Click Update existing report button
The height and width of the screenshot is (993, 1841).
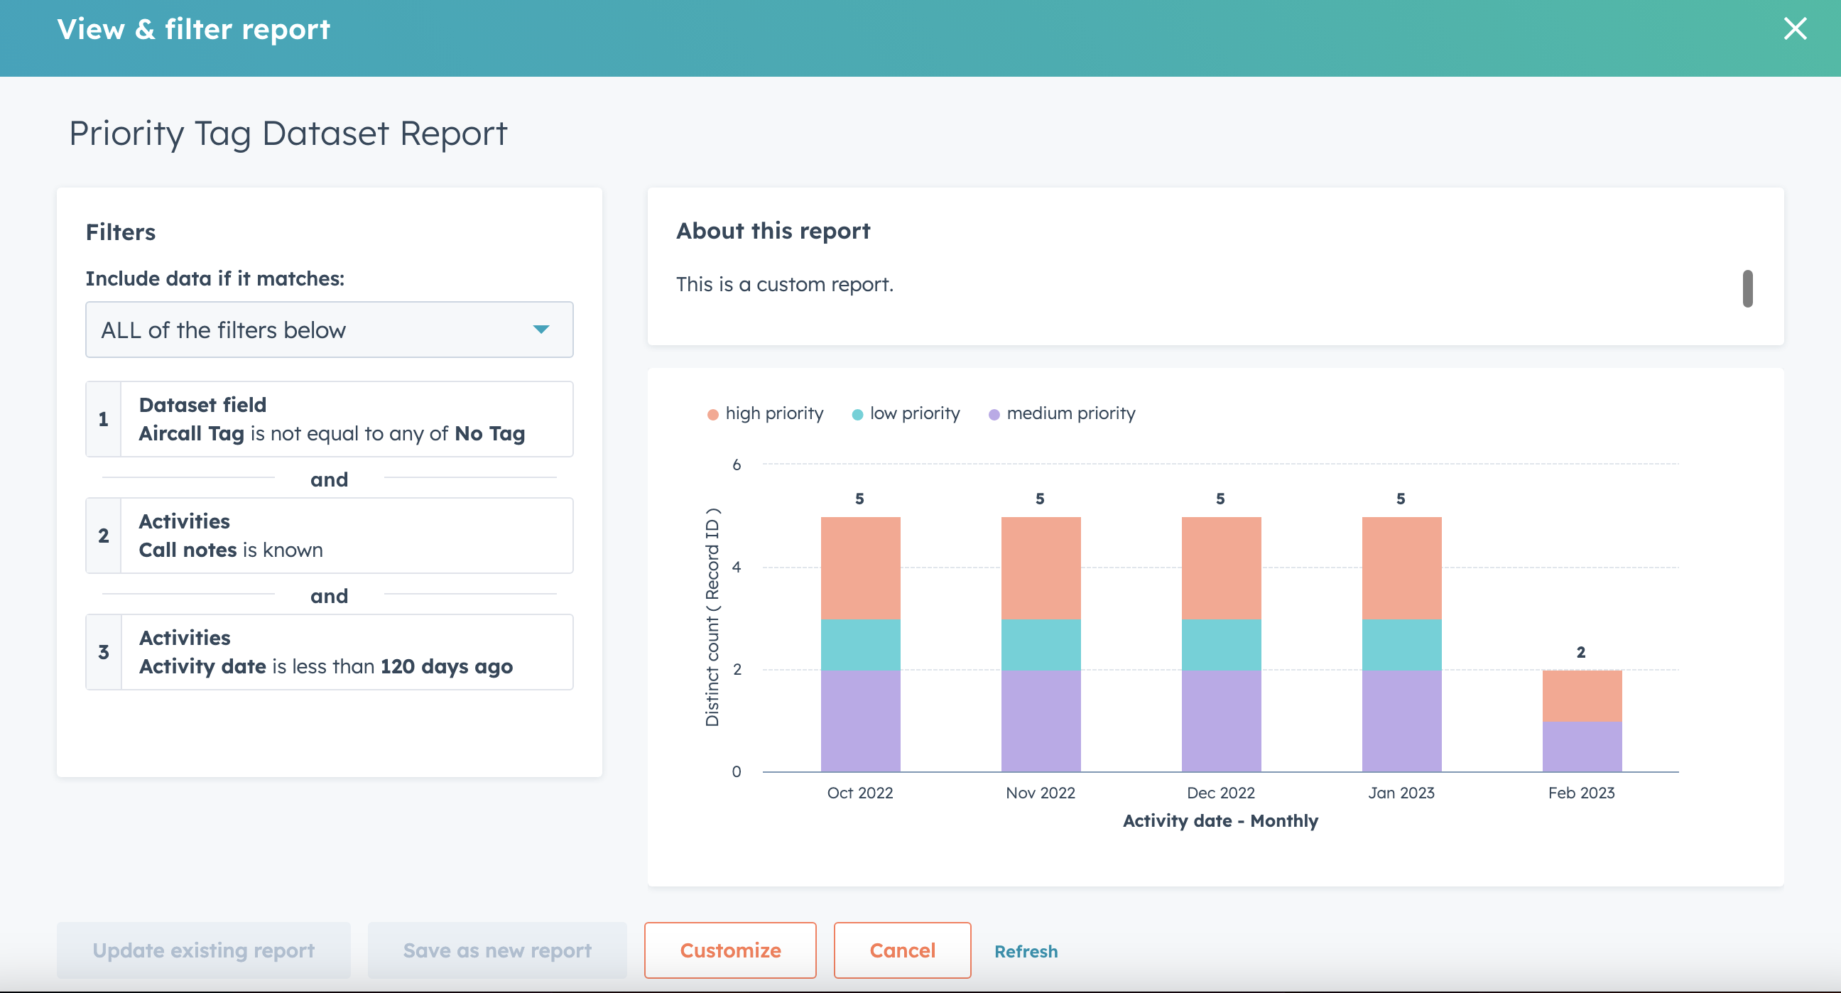204,950
